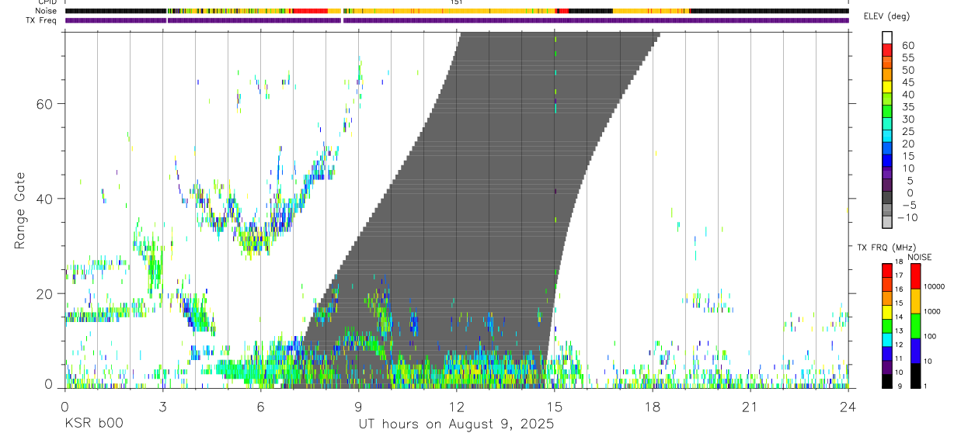Image resolution: width=954 pixels, height=440 pixels.
Task: Pick the cyan swatch in TX FRQ scale
Action: click(x=886, y=340)
